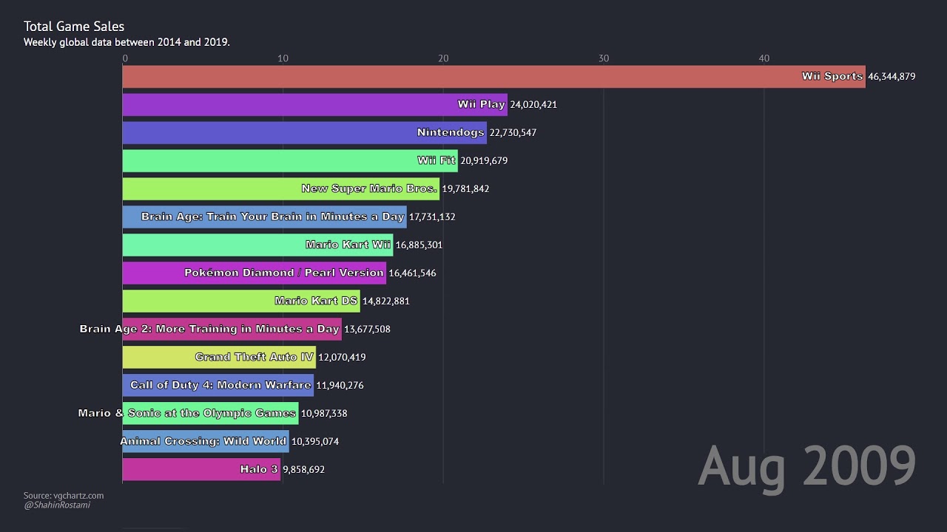The image size is (947, 532).
Task: Click the value 20,919,679
Action: tap(484, 160)
